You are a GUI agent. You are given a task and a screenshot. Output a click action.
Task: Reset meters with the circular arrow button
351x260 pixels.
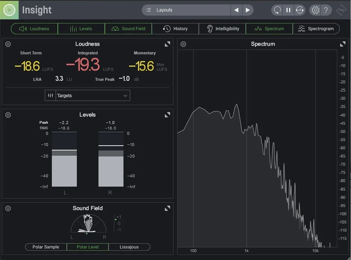point(277,10)
